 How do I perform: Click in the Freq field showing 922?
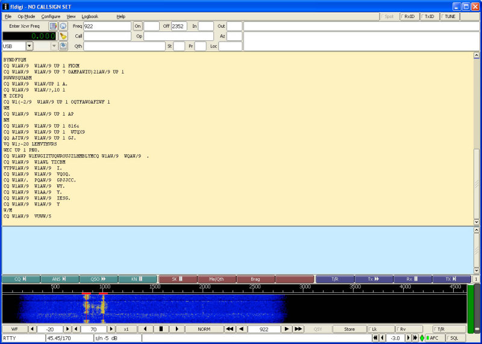point(107,26)
